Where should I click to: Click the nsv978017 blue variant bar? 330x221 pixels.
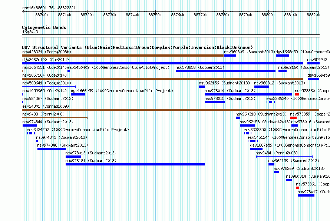click(x=306, y=195)
